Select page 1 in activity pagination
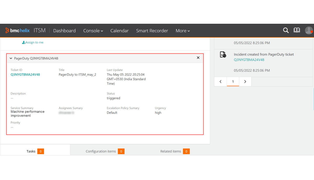Image resolution: width=314 pixels, height=180 pixels. (233, 82)
